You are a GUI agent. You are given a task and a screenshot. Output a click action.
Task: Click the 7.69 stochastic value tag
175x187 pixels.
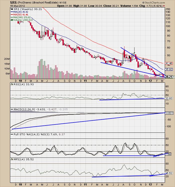click(168, 154)
